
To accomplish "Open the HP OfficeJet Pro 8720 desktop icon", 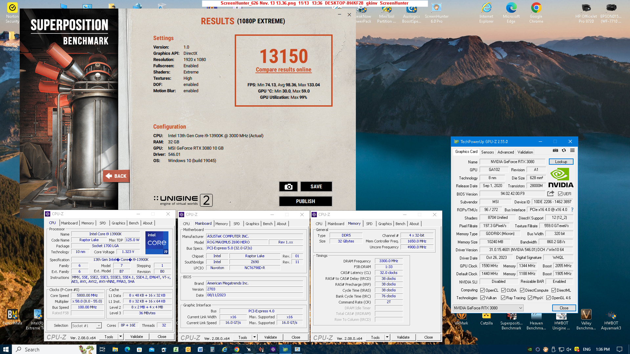I will (586, 13).
